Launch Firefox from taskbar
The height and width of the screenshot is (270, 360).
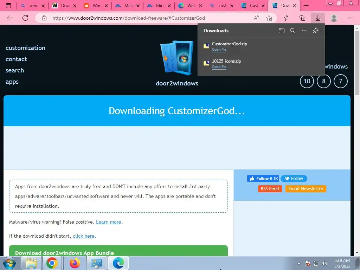click(75, 263)
